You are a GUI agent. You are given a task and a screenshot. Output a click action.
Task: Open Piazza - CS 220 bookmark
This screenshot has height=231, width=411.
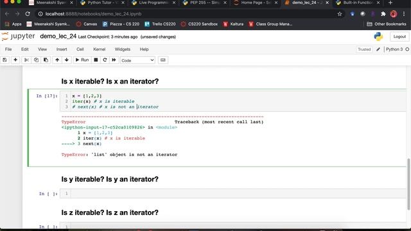121,24
